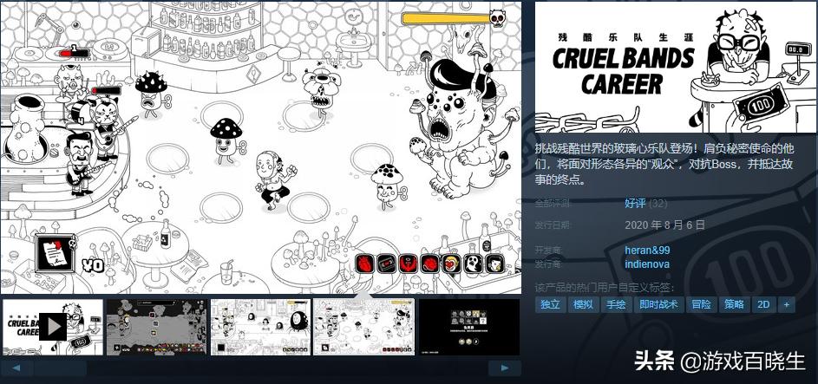818x384 pixels.
Task: Open the black background screenshot thumbnail
Action: [469, 327]
